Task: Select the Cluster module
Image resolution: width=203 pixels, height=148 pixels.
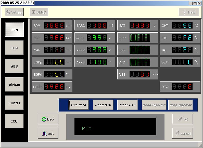Action: click(15, 103)
